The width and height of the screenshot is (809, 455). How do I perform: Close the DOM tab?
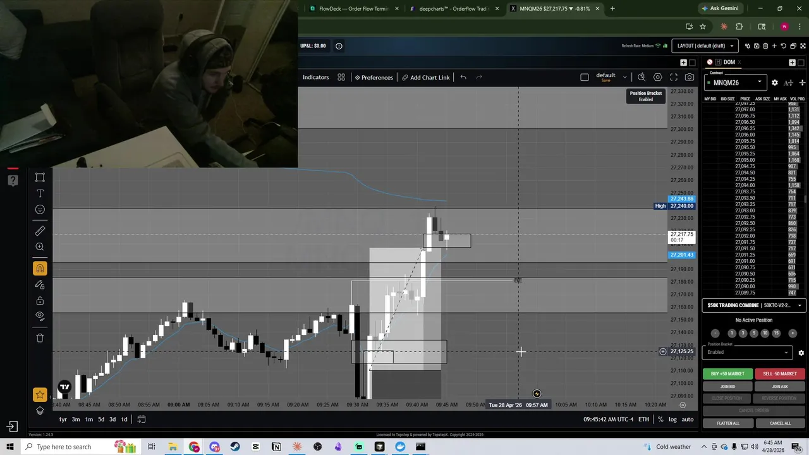click(739, 62)
